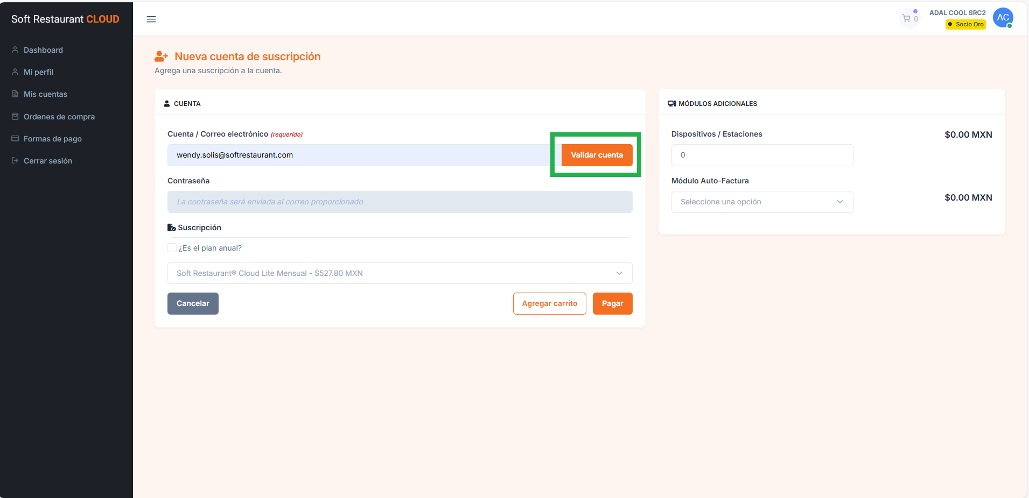Screen dimensions: 1029x498
Task: Click the Socio Oro badge
Action: 965,24
